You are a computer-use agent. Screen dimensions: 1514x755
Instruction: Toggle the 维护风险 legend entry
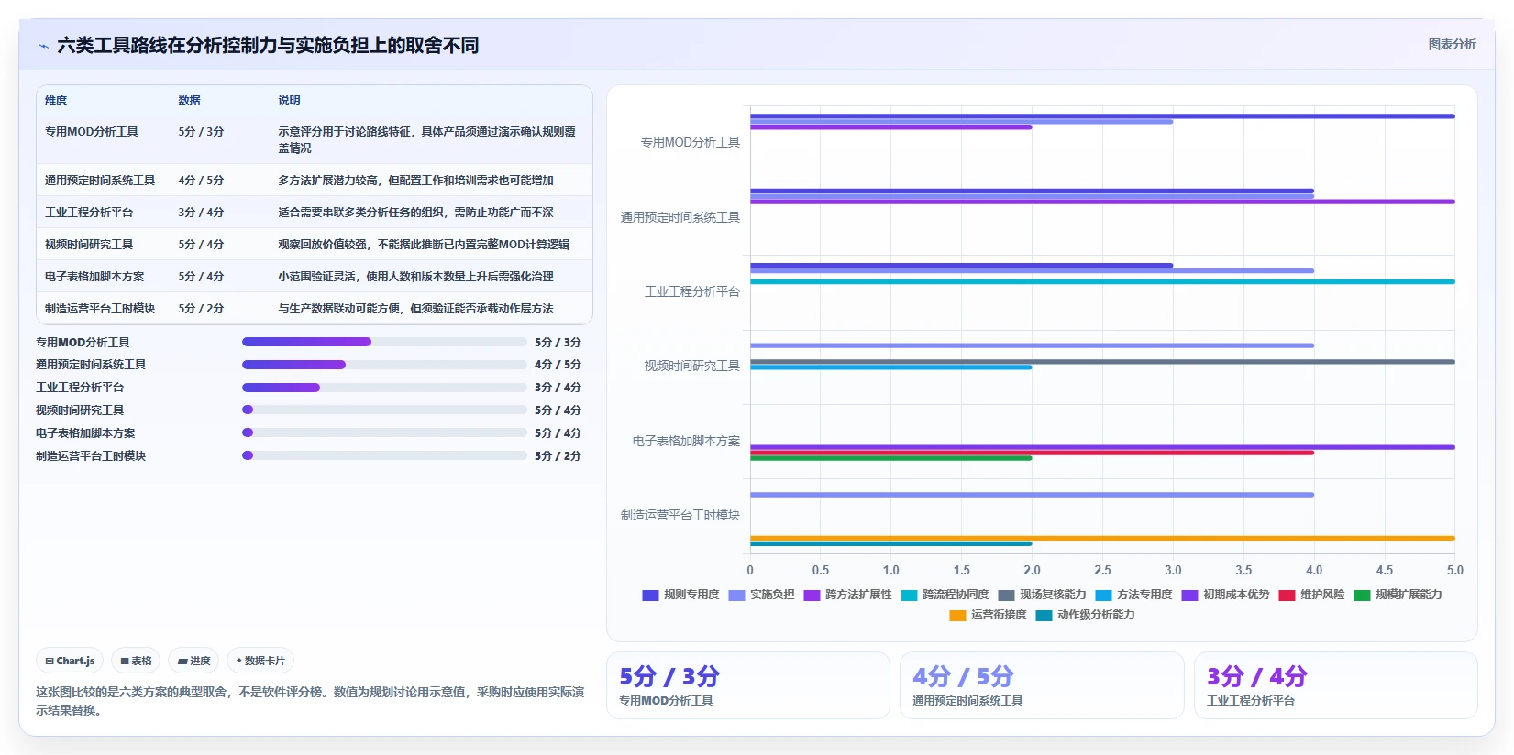click(x=1311, y=595)
